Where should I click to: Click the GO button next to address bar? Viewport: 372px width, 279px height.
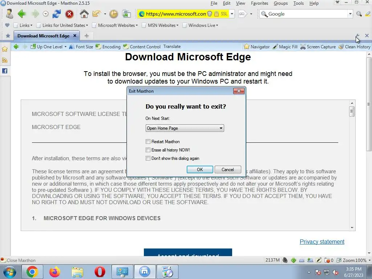(x=242, y=14)
